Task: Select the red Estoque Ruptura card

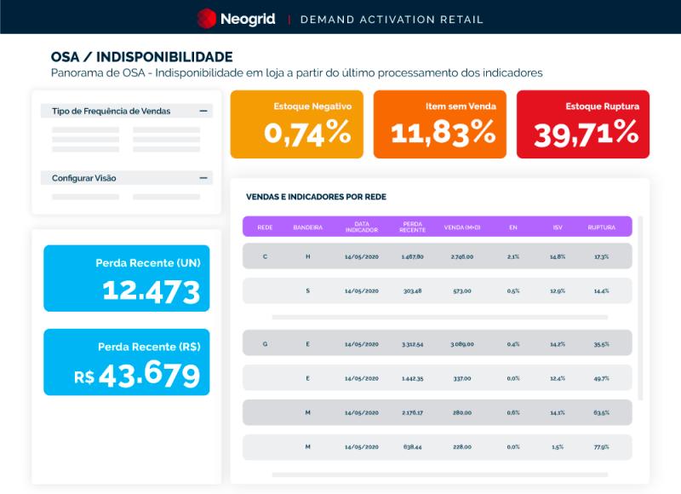Action: [582, 124]
